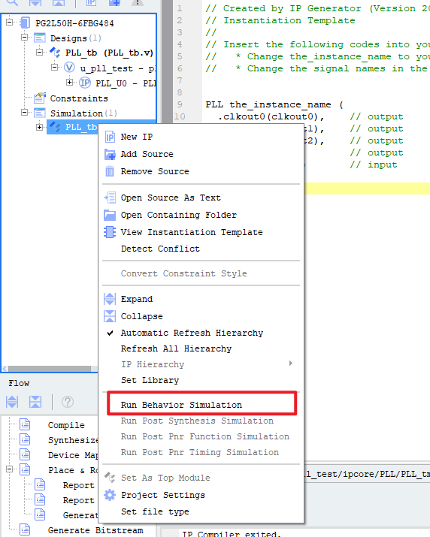Click the Collapse icon in context menu
Screen dimensions: 430x537
[110, 315]
